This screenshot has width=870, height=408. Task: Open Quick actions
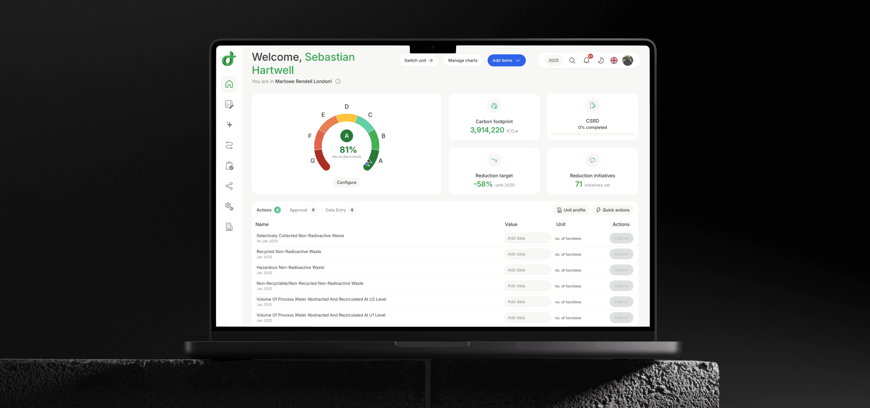click(613, 210)
